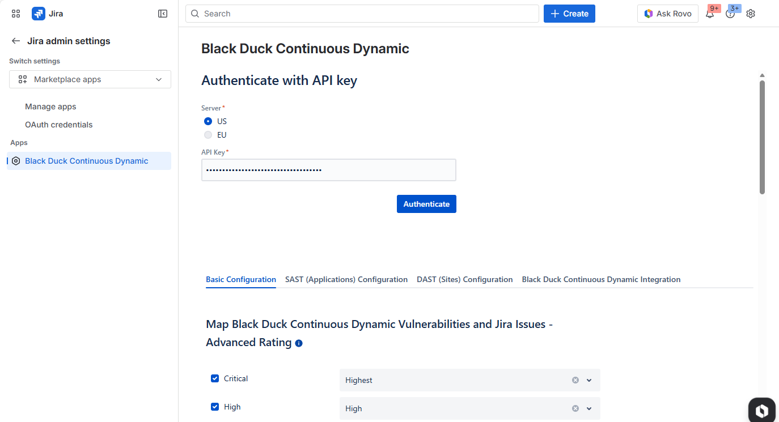Open the help menu

pyautogui.click(x=730, y=13)
